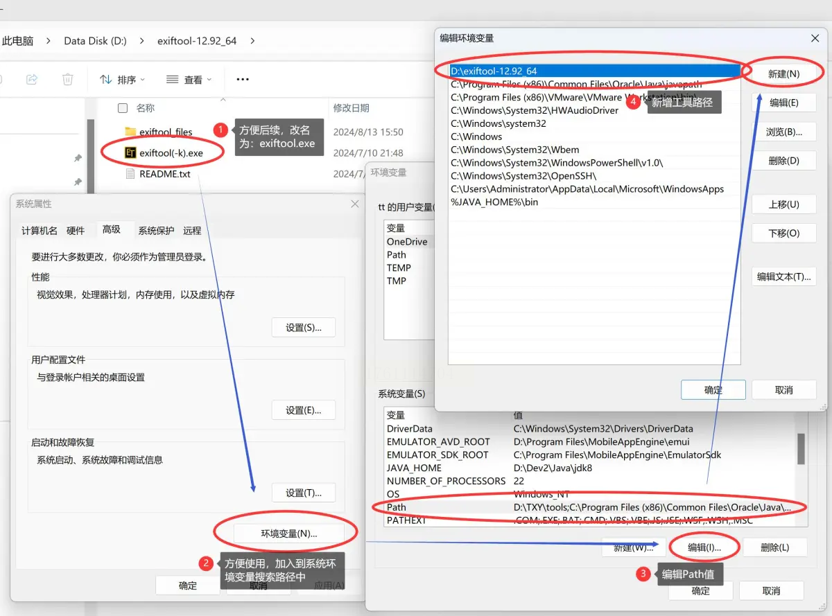Switch to the 硬件 tab

point(76,231)
